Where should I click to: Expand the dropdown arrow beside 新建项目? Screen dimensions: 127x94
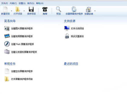point(12,11)
